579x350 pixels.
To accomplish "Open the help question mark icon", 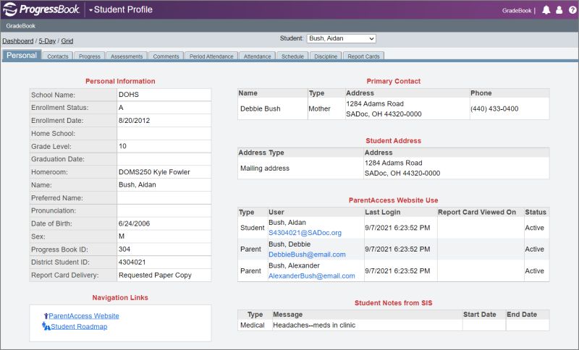I will pos(572,10).
